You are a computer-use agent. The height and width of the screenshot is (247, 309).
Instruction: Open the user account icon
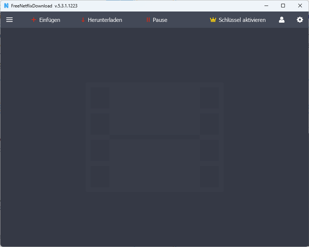click(x=282, y=20)
